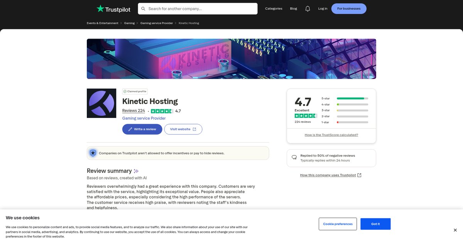Click the search magnifier icon
The width and height of the screenshot is (463, 239).
[144, 9]
